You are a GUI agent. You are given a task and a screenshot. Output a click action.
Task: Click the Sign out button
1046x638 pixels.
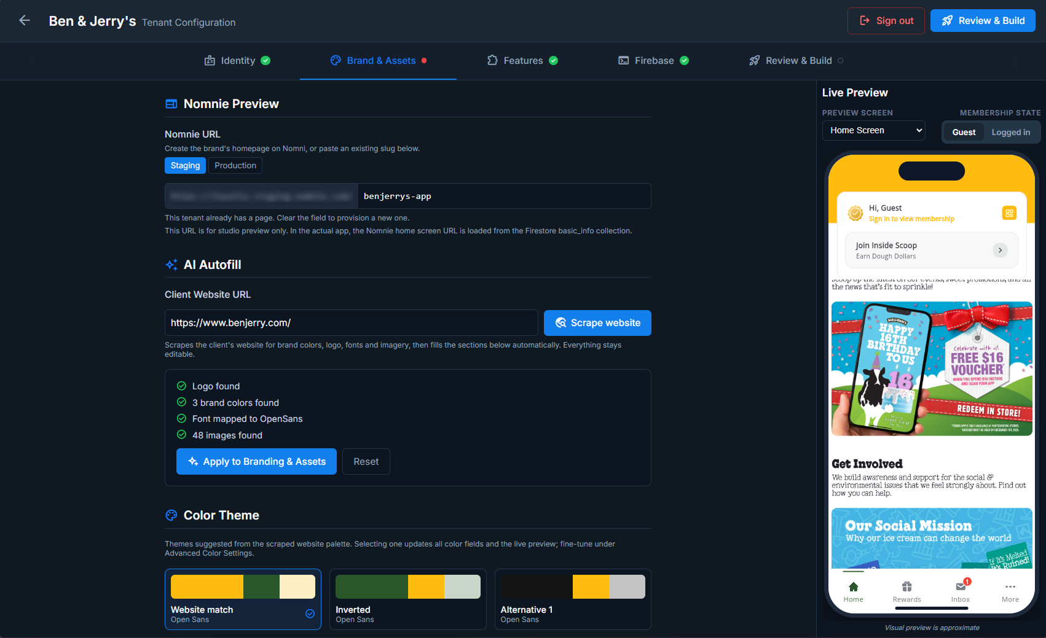[886, 21]
